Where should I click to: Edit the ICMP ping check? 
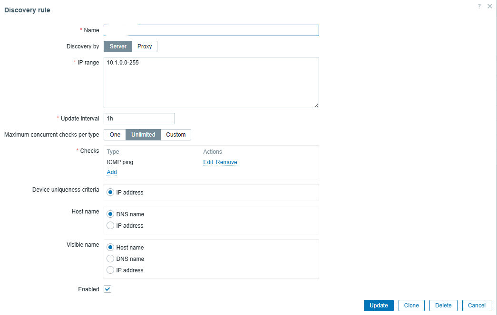(x=208, y=162)
